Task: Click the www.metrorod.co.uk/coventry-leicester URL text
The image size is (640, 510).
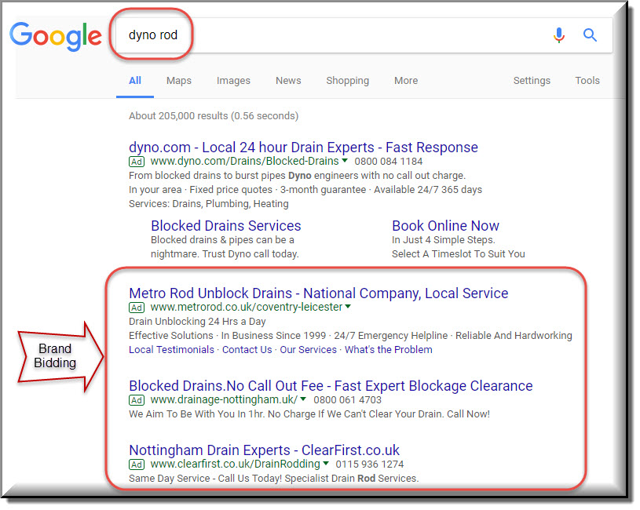Action: tap(246, 307)
